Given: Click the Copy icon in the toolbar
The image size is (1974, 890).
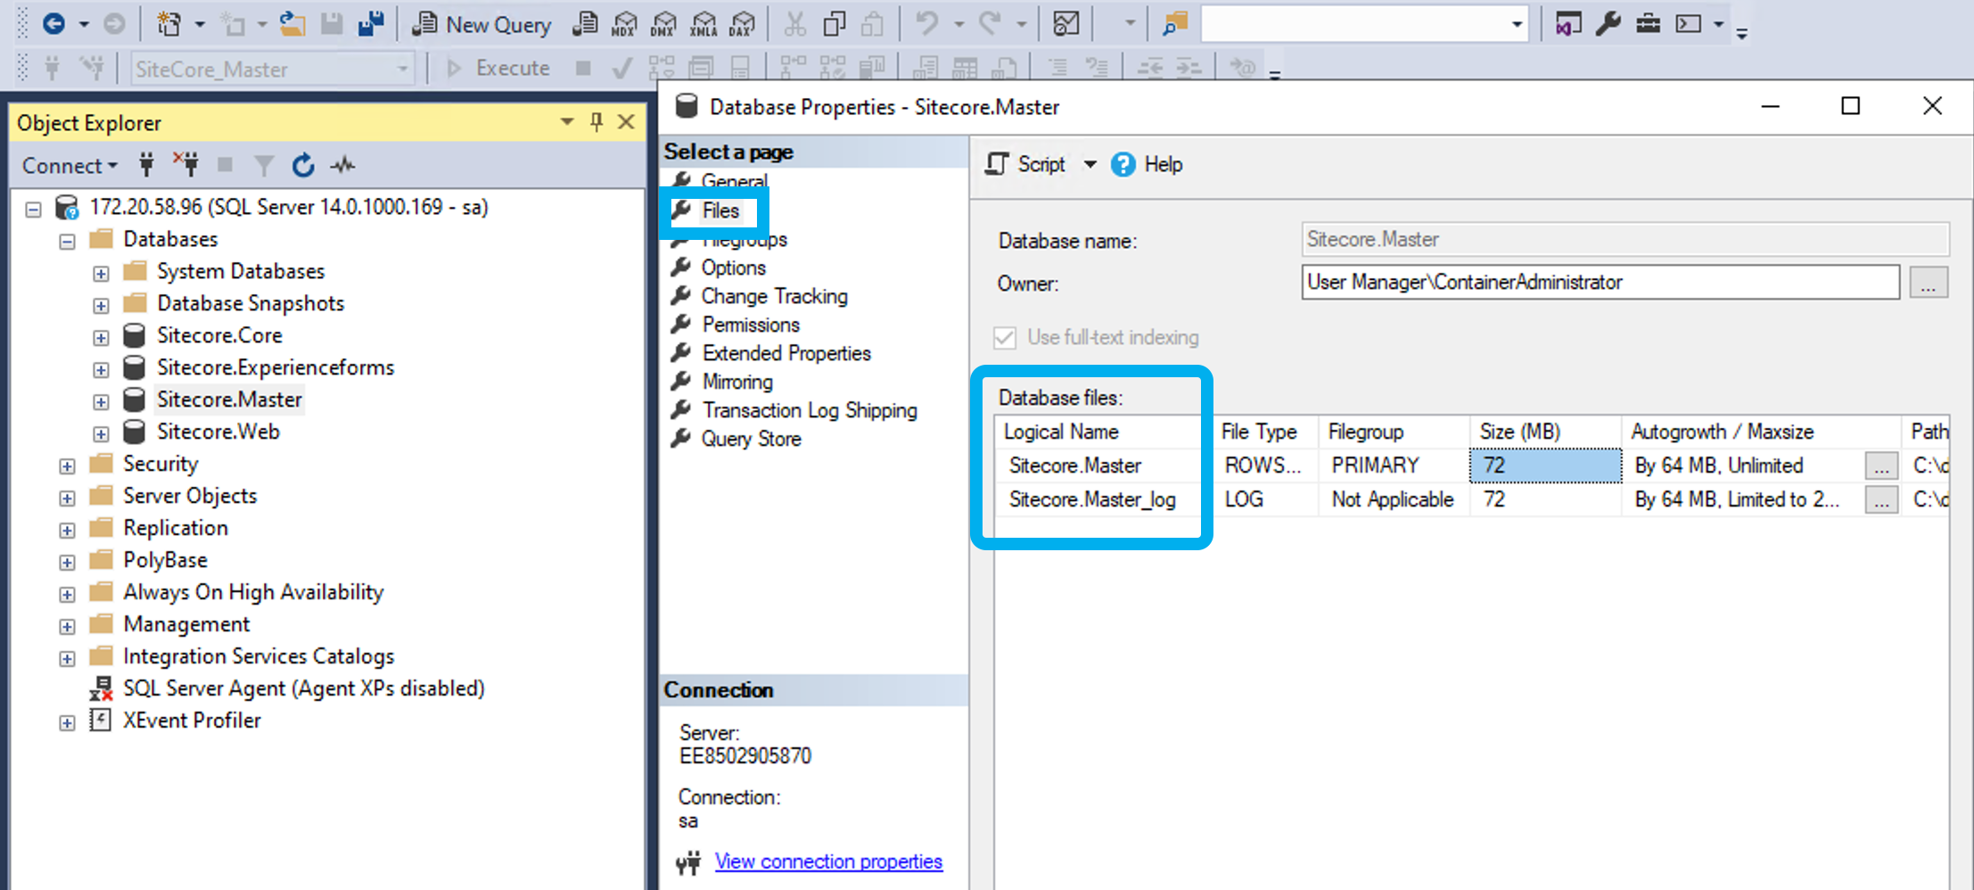Looking at the screenshot, I should 834,24.
